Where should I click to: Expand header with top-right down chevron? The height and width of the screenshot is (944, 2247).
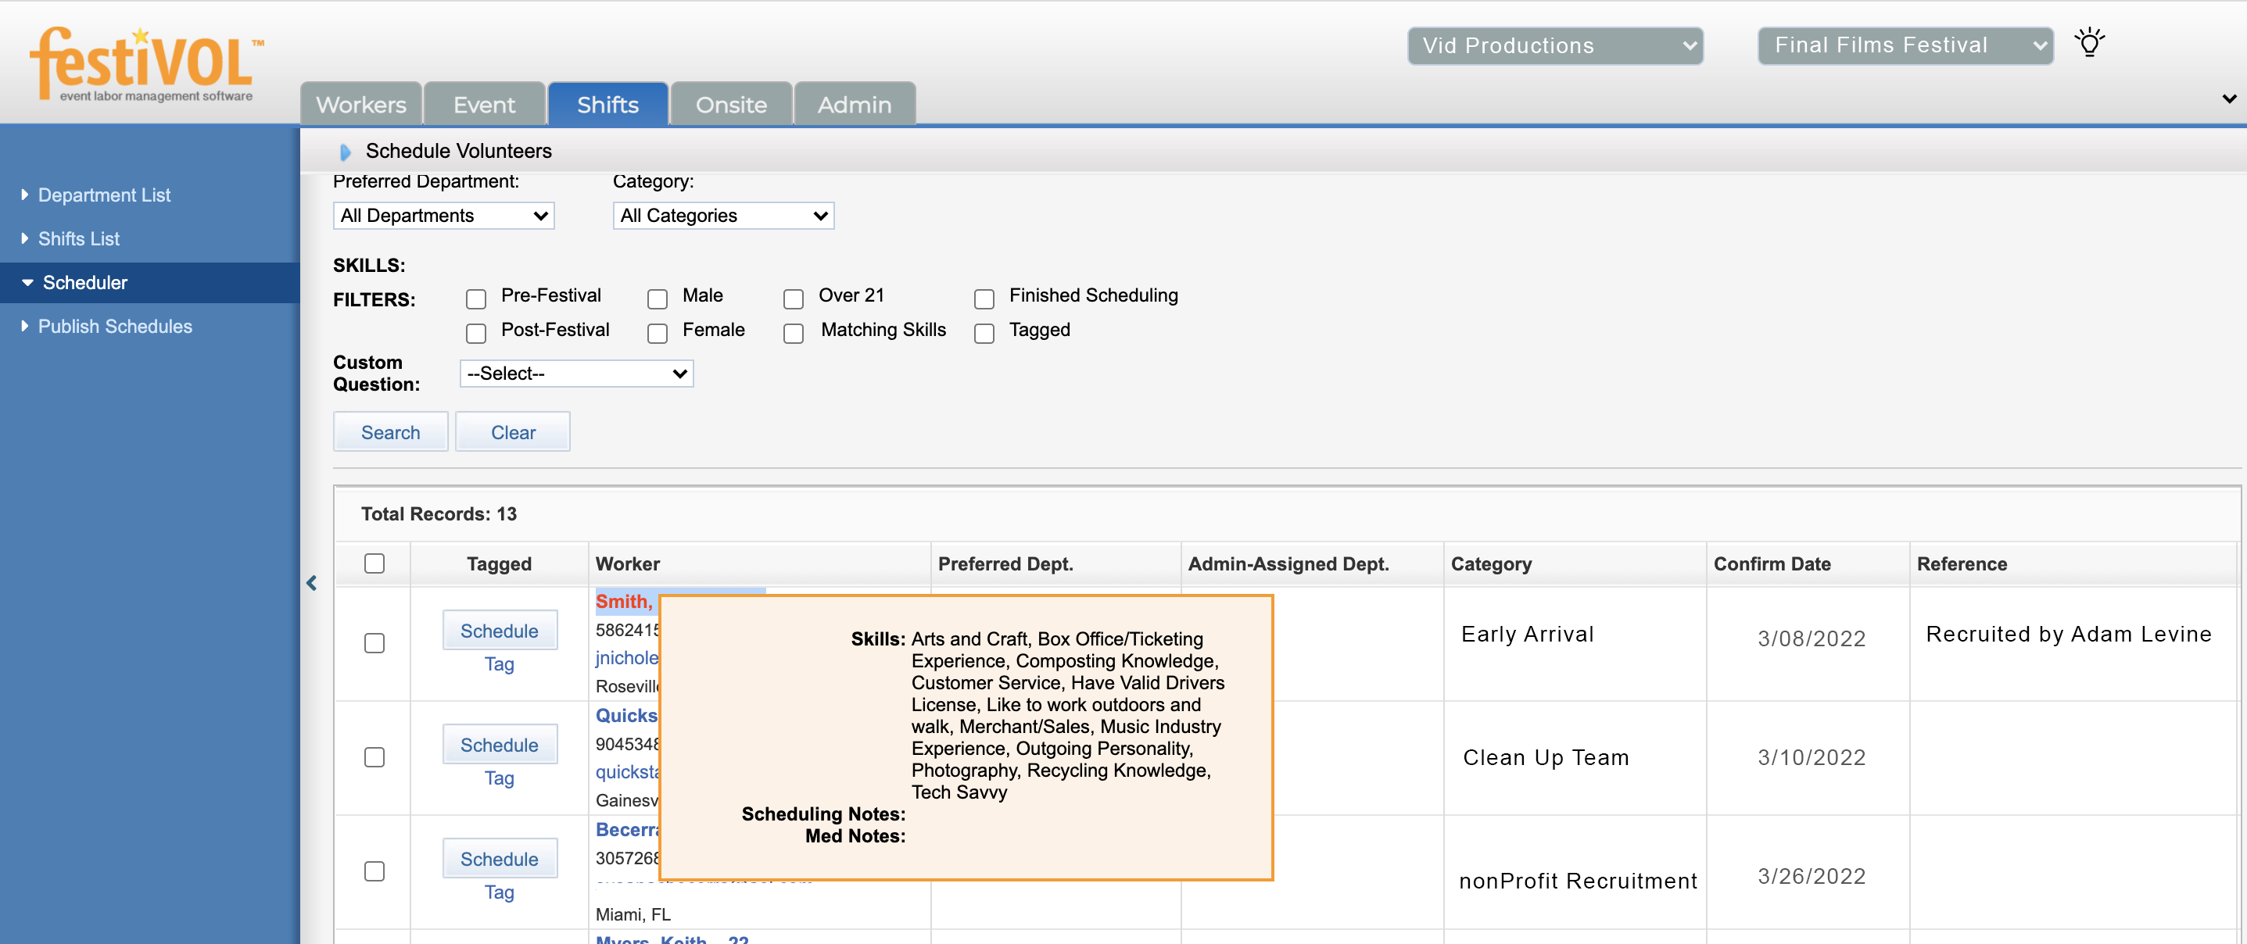(2229, 98)
